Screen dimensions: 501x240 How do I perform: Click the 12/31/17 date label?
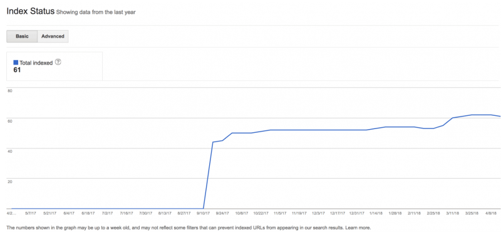pyautogui.click(x=357, y=213)
